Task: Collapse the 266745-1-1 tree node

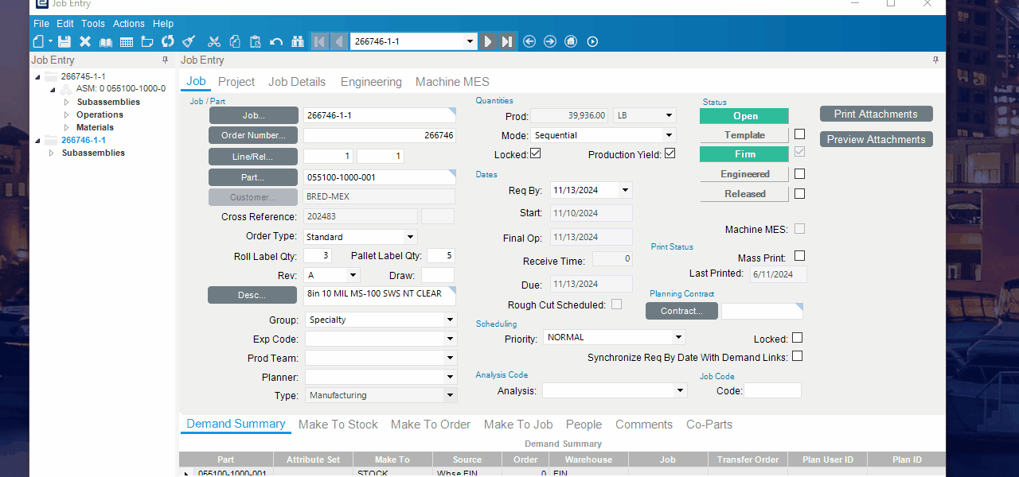Action: [37, 76]
